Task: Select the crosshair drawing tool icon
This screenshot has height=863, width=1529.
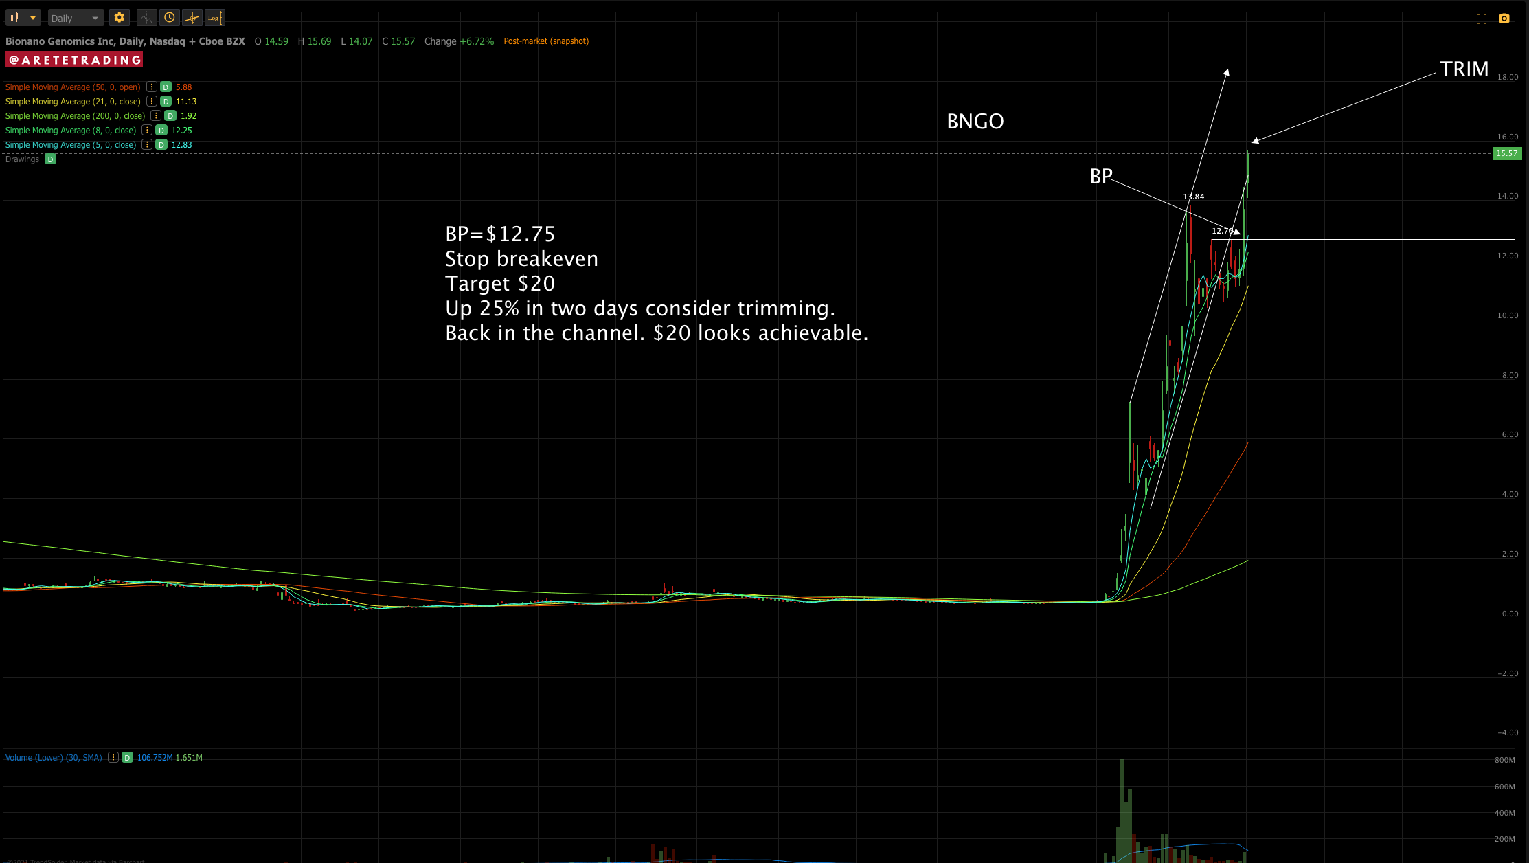Action: tap(192, 18)
